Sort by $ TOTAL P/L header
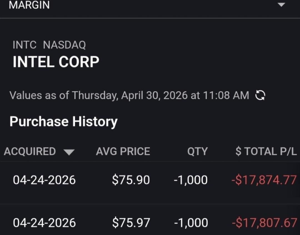The height and width of the screenshot is (235, 300). 266,151
